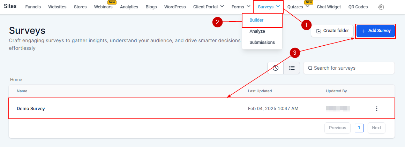Switch to recent clock view
Image resolution: width=405 pixels, height=147 pixels.
coord(276,68)
